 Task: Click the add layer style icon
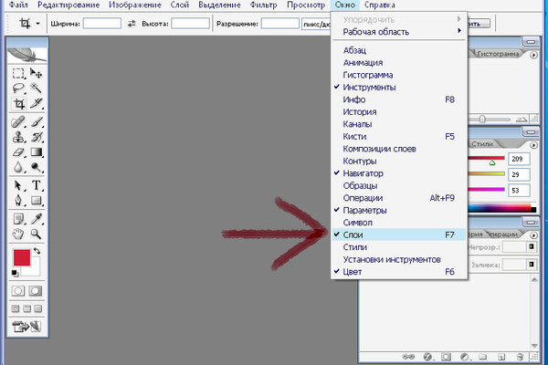(x=427, y=357)
